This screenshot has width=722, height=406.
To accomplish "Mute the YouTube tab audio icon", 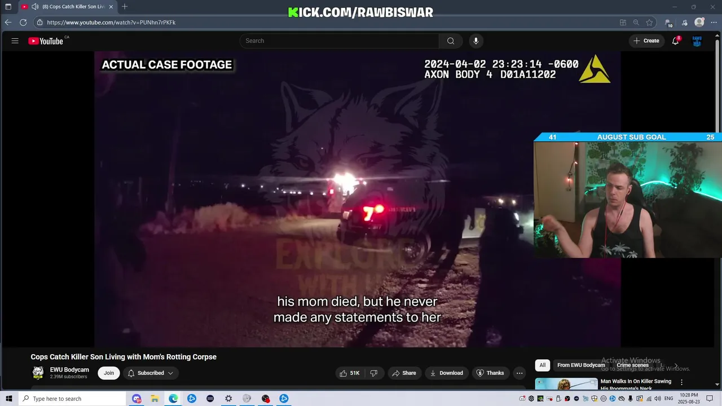I will coord(35,7).
